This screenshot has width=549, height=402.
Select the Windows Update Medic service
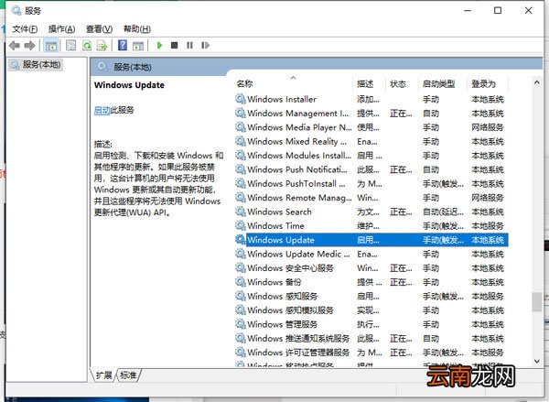(371, 254)
